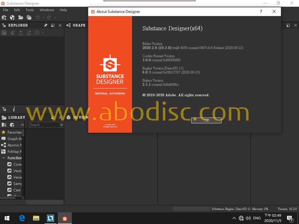This screenshot has width=299, height=224.
Task: Launch Microsoft Edge from the taskbar
Action: click(x=22, y=218)
